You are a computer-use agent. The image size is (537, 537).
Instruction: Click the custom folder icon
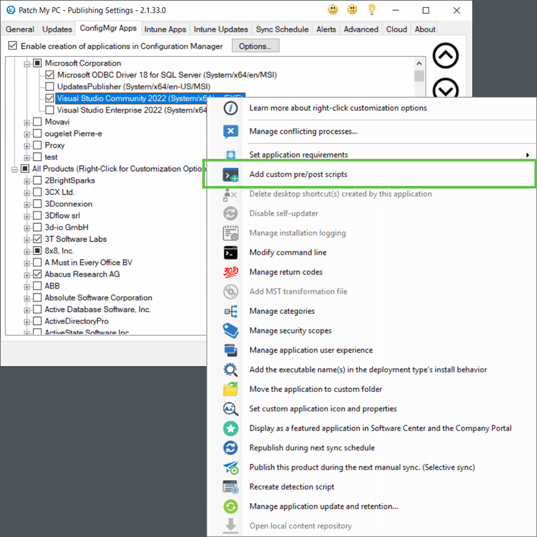tap(230, 389)
